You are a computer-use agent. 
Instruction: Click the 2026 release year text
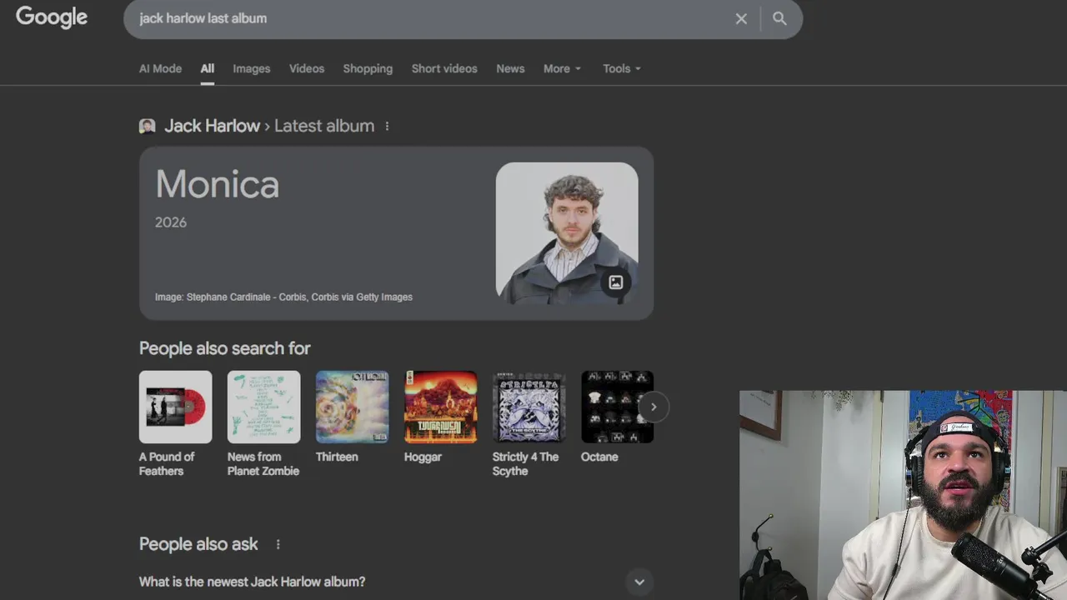click(x=171, y=222)
